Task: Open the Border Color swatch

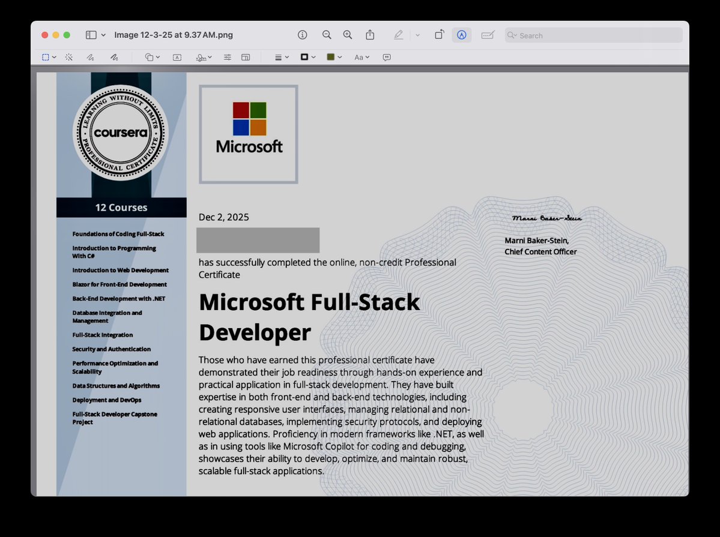Action: tap(304, 57)
